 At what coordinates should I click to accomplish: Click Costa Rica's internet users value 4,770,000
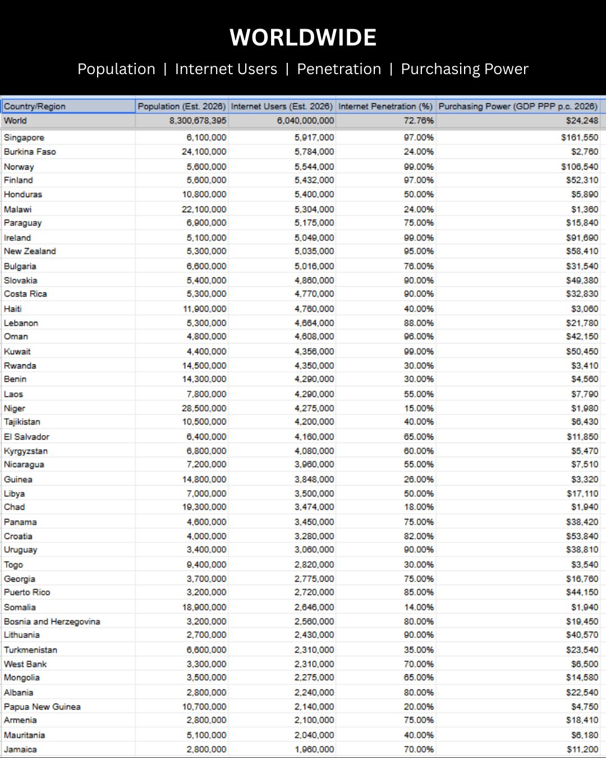coord(314,294)
